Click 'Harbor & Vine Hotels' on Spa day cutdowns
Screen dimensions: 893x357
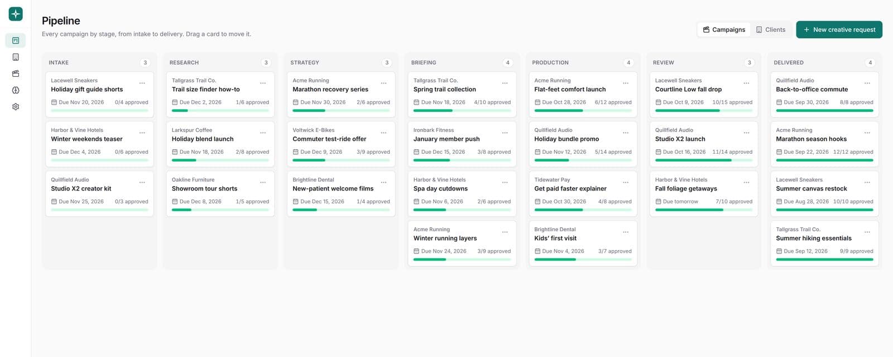coord(439,180)
